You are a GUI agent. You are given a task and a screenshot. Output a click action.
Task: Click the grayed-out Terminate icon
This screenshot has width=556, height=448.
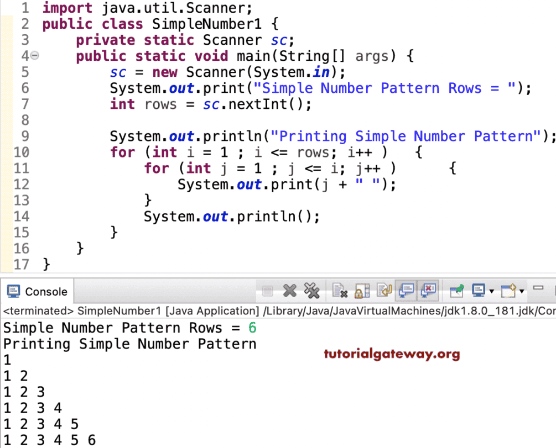coord(267,291)
